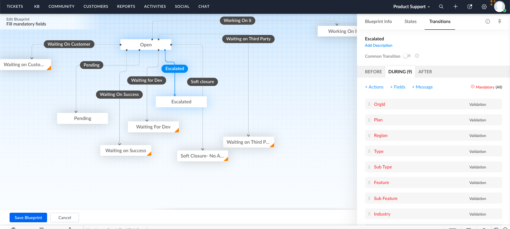Image resolution: width=510 pixels, height=229 pixels.
Task: Grab the drag handle of OrgId row
Action: click(x=369, y=104)
